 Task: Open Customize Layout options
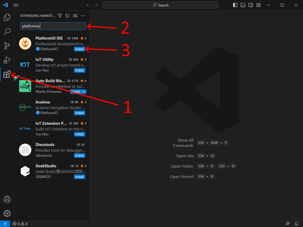coord(258,5)
